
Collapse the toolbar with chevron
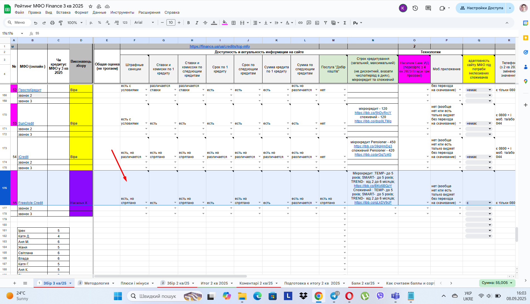coord(507,23)
